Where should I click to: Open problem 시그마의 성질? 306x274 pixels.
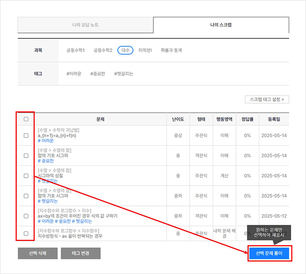50,176
